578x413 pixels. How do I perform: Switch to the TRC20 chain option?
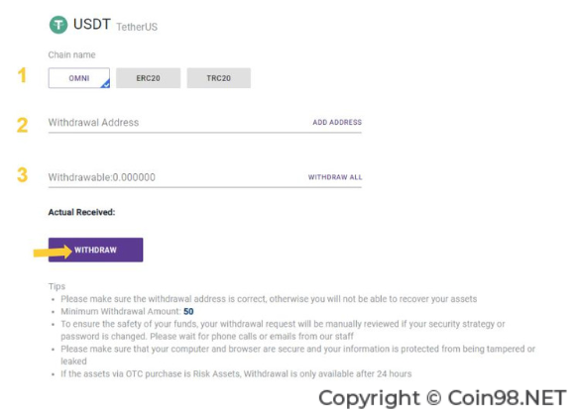[218, 77]
